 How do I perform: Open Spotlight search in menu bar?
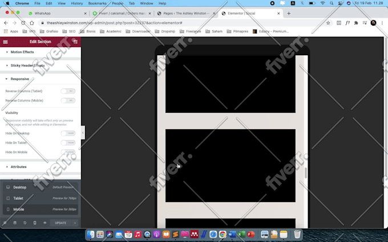point(332,3)
